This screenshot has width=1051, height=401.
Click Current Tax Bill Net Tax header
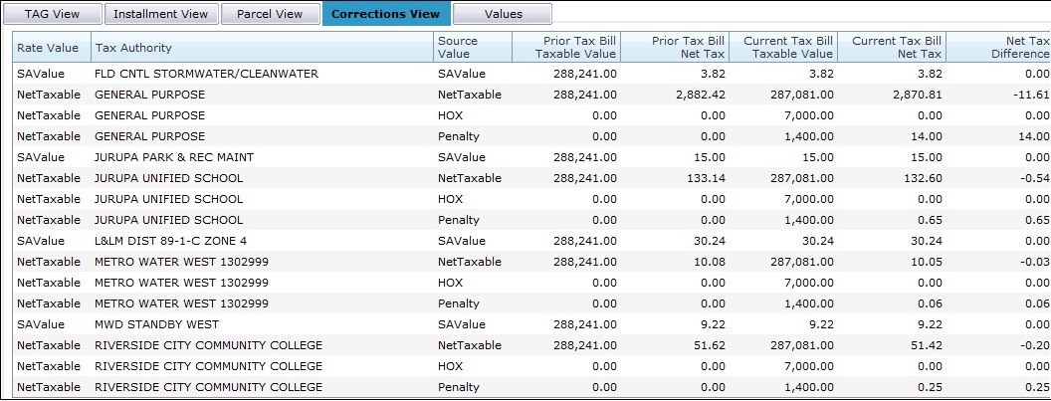point(892,48)
